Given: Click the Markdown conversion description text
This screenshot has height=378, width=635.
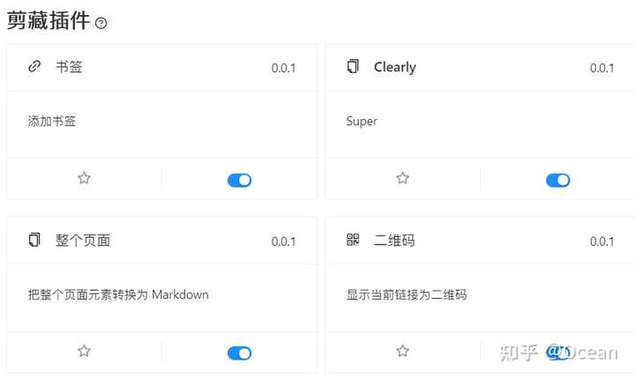Looking at the screenshot, I should [118, 294].
